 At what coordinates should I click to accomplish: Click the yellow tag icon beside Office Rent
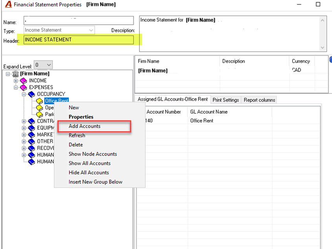pos(40,101)
